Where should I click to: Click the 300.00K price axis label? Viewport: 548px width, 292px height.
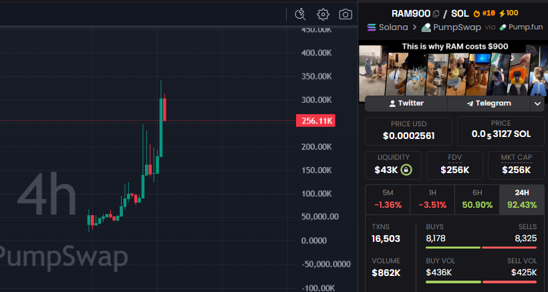pyautogui.click(x=316, y=100)
